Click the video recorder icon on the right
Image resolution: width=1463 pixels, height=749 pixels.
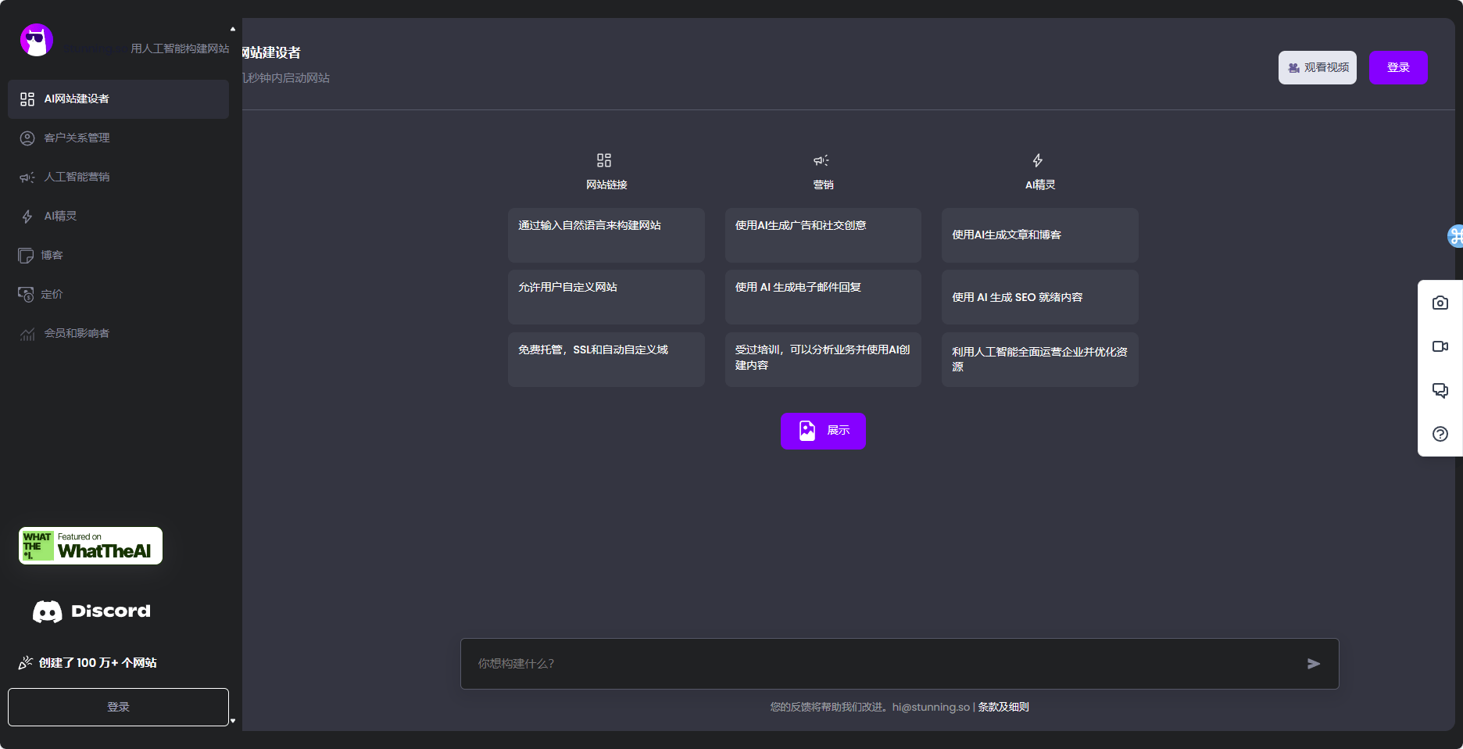[x=1440, y=346]
